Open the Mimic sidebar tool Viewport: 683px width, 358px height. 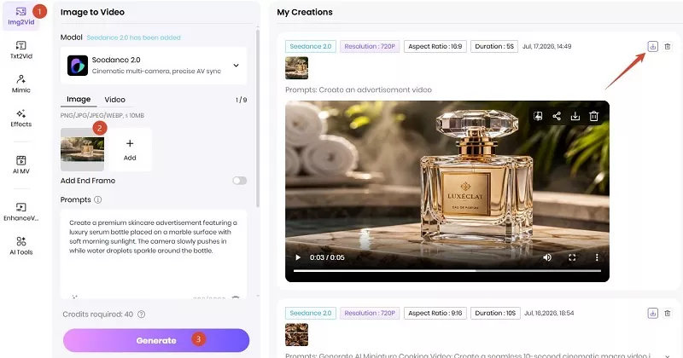[x=20, y=84]
